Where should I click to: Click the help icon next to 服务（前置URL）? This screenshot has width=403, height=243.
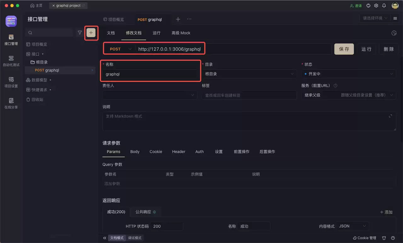point(335,86)
